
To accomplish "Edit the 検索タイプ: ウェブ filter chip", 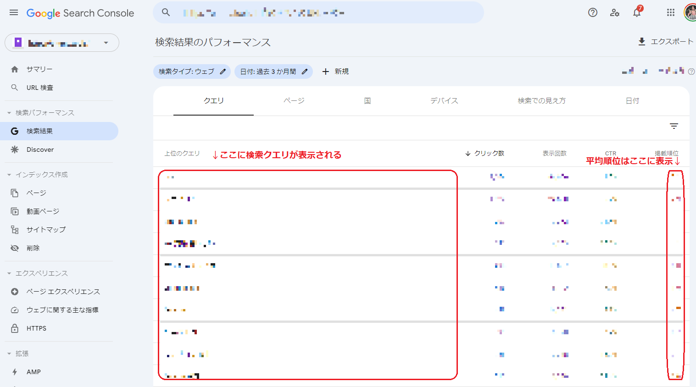I will click(x=192, y=72).
